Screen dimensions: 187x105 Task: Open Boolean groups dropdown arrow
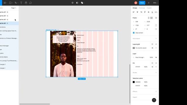point(84,3)
